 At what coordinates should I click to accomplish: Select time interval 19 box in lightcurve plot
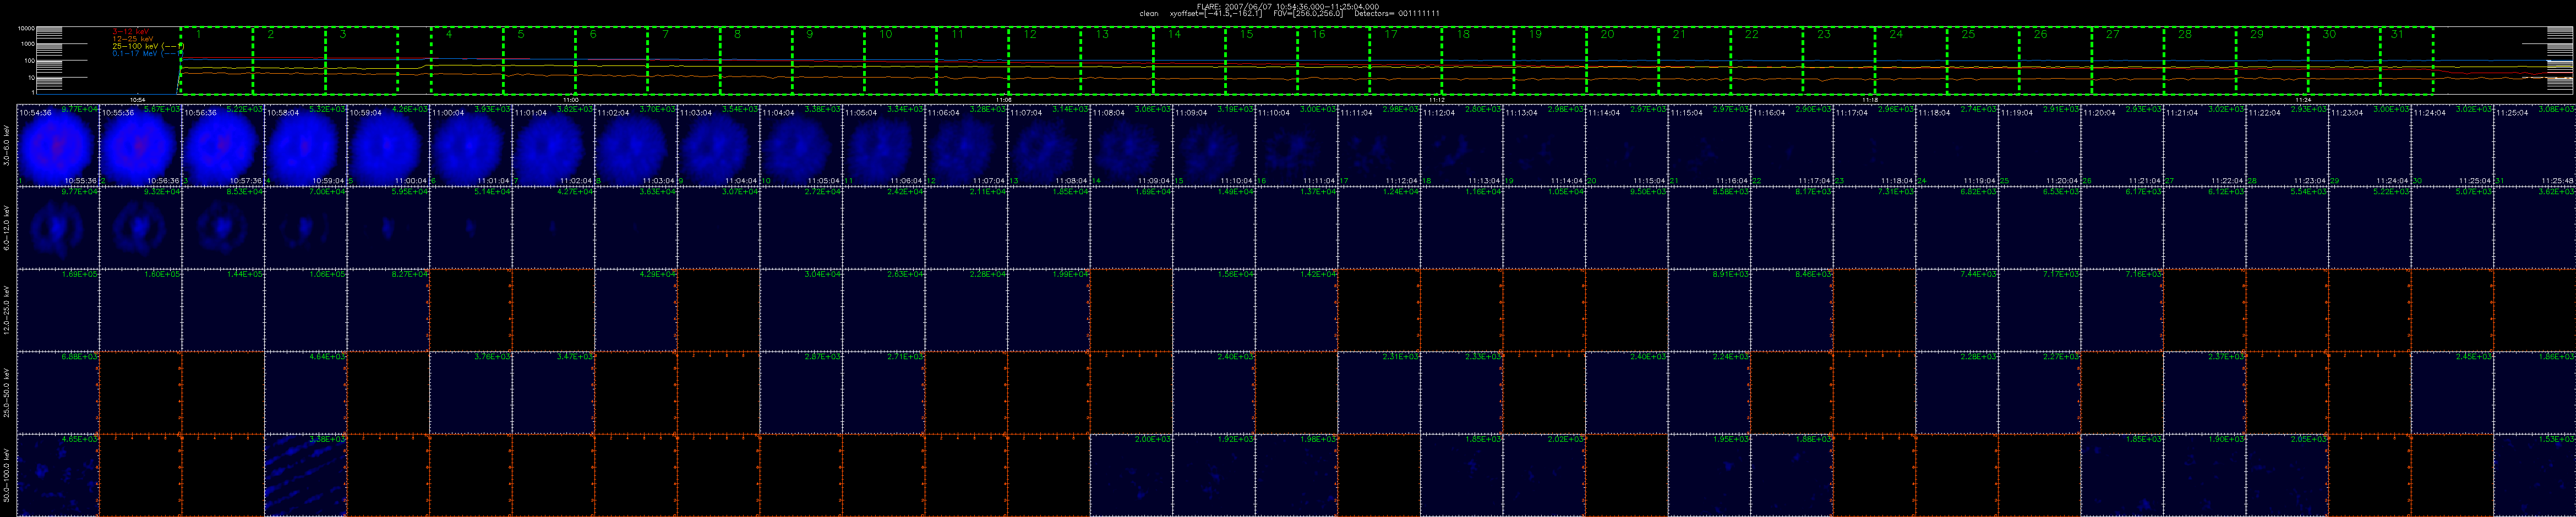1550,61
